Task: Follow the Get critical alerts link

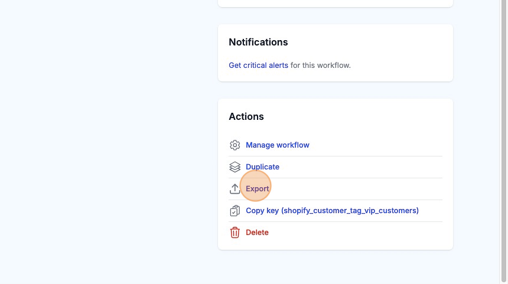Action: [258, 66]
